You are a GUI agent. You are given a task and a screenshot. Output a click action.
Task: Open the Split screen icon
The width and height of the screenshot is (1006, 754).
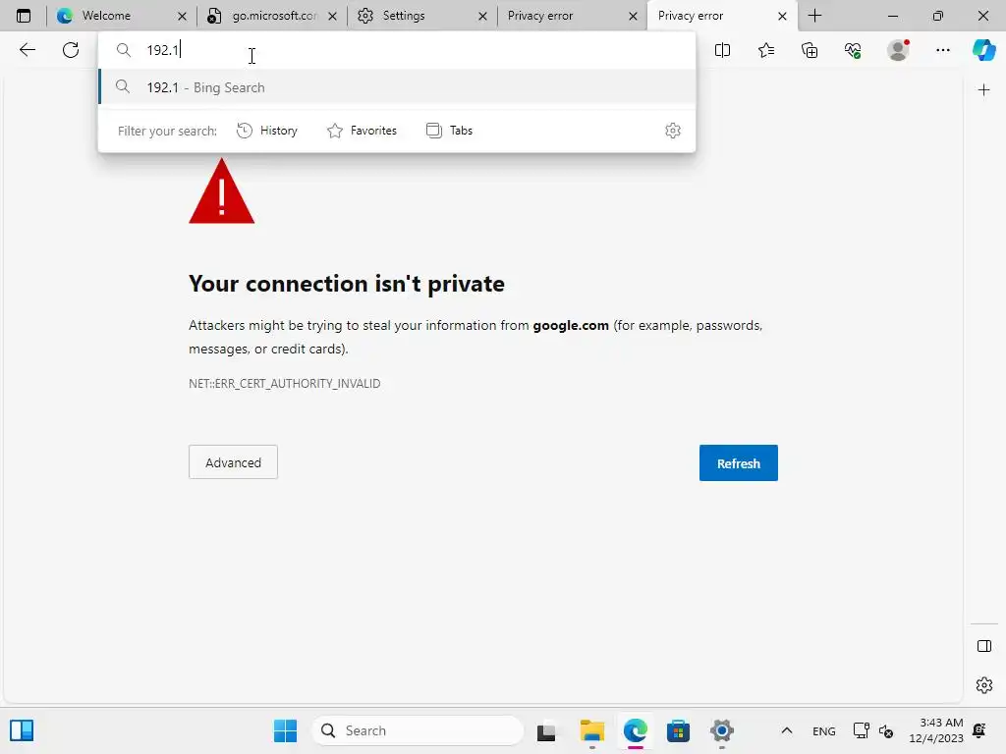pyautogui.click(x=723, y=50)
